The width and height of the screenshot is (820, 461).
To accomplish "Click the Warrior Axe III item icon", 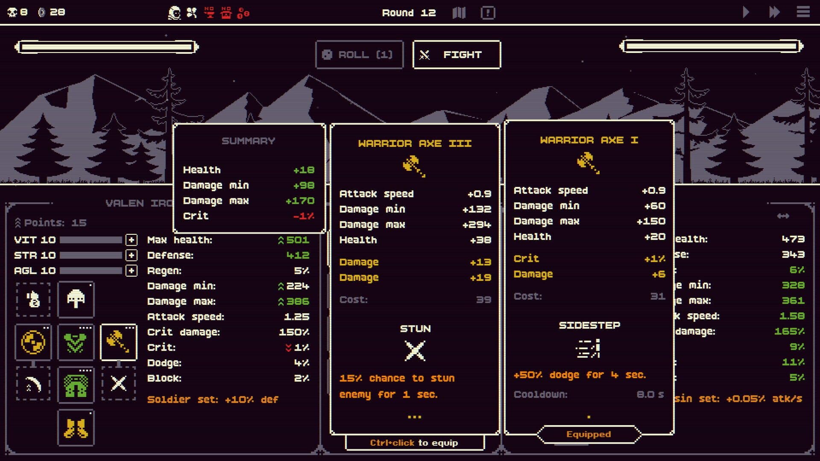I will click(414, 166).
